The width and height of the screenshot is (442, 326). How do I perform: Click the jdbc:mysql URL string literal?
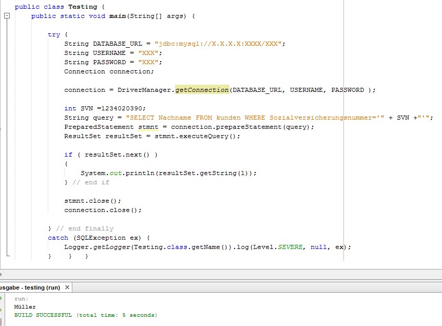[218, 44]
